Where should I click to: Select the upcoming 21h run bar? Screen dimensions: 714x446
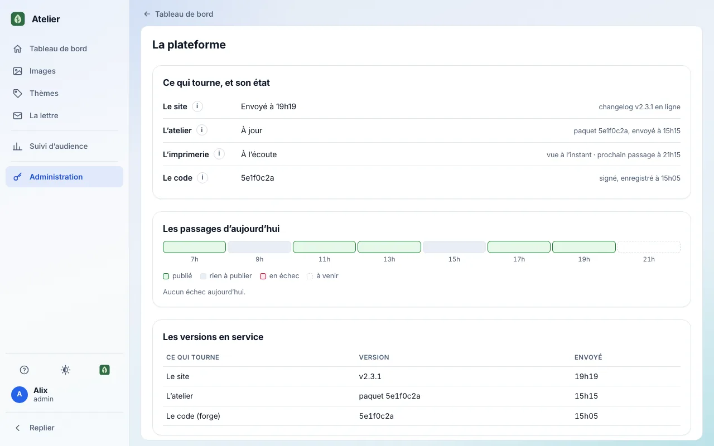tap(649, 247)
